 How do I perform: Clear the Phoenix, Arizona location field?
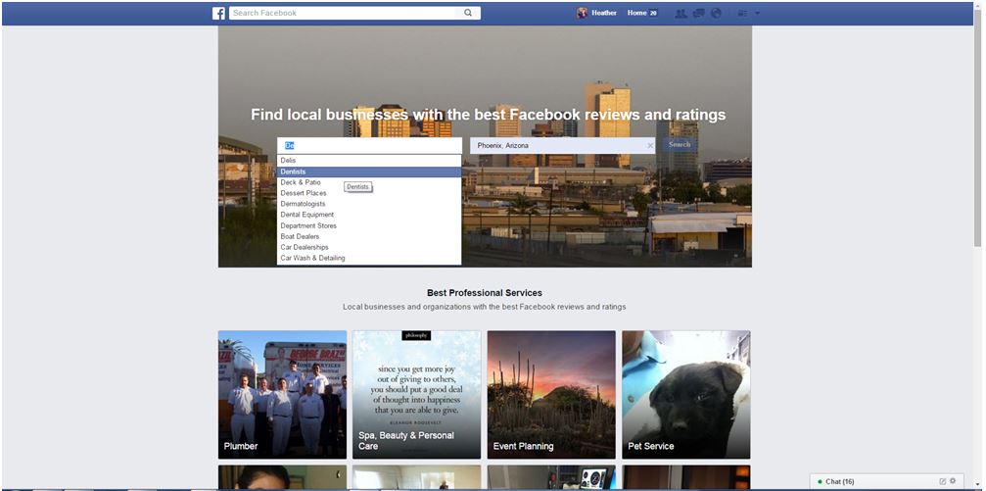coord(650,145)
